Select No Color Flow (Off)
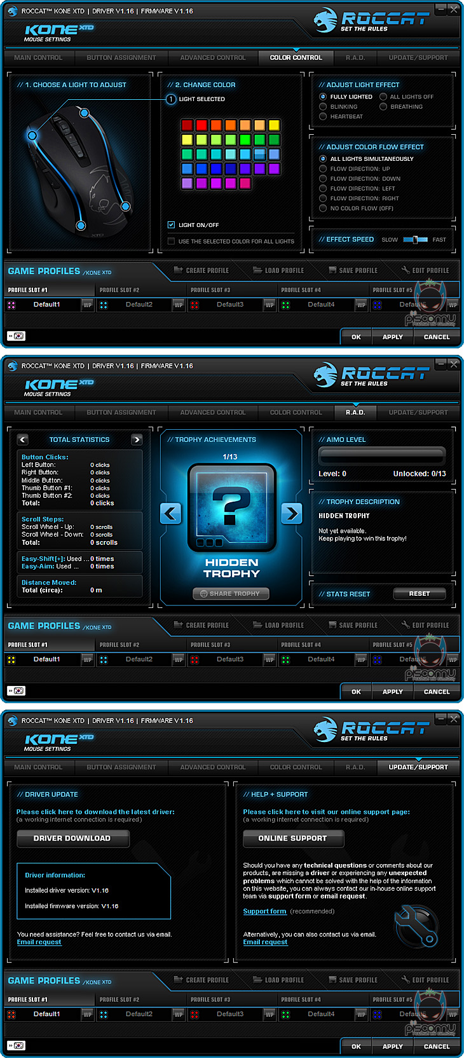This screenshot has width=464, height=1058. [x=323, y=208]
